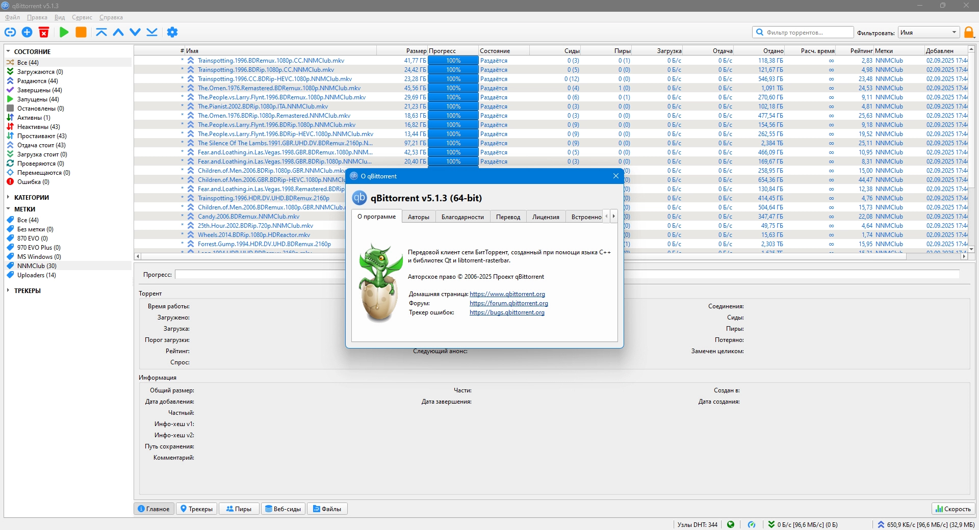Click the orange stop torrent icon
Screen dimensions: 979x530
tap(81, 32)
